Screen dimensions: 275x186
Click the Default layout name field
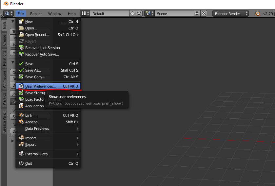click(109, 13)
